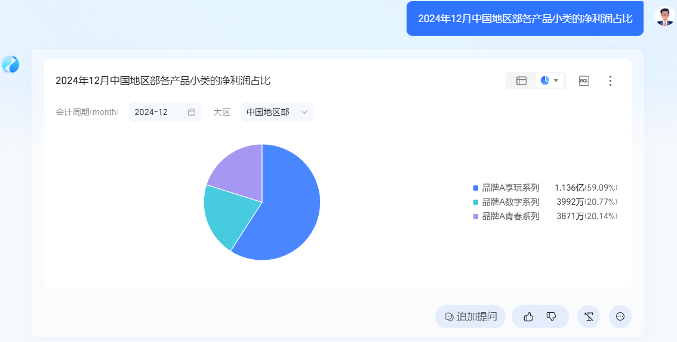This screenshot has height=342, width=677.
Task: Click the 3871万(20.14%) value
Action: coord(587,216)
